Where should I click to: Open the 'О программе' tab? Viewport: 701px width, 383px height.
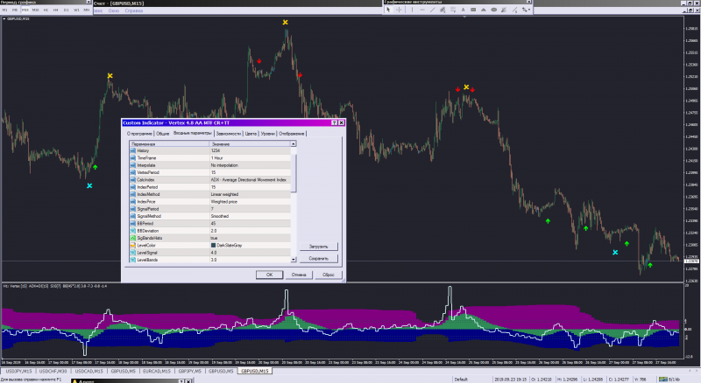point(139,134)
